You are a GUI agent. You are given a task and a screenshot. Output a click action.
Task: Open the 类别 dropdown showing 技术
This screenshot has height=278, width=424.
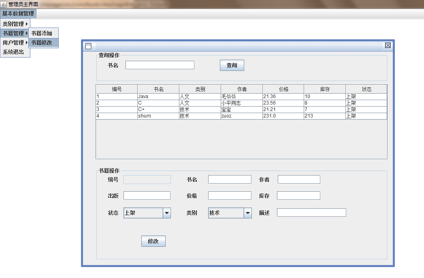coord(230,213)
